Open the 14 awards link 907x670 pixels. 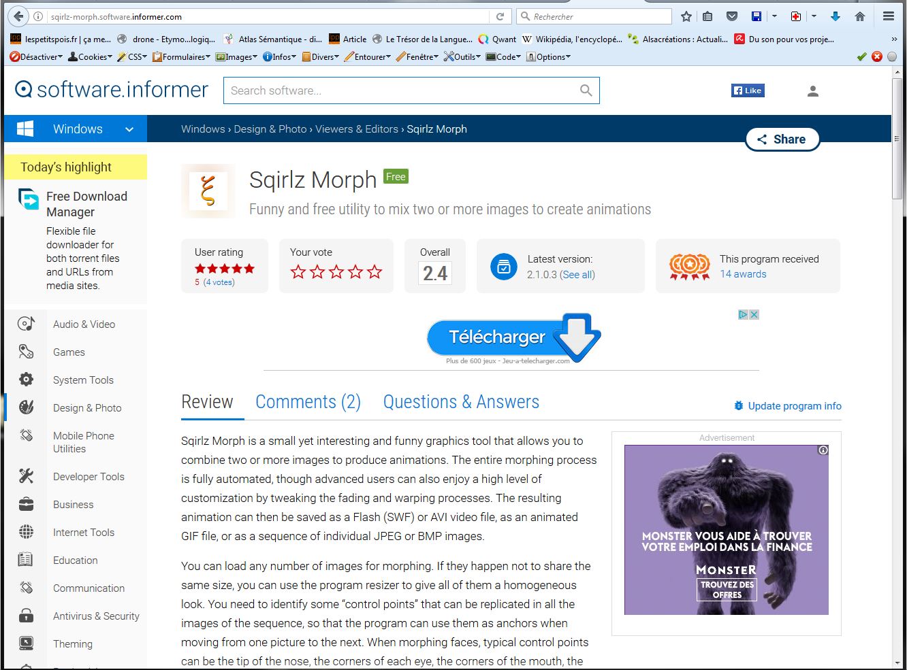tap(743, 274)
